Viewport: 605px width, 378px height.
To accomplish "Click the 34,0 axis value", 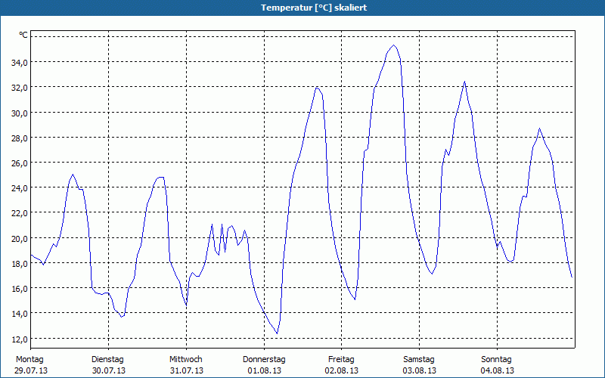I will (x=20, y=63).
